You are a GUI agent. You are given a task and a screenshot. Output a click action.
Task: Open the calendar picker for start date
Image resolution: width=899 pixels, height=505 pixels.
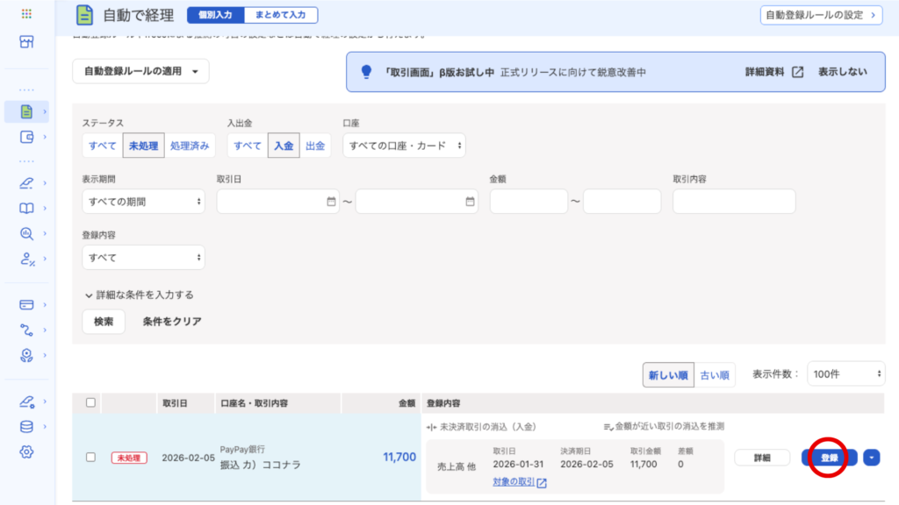click(x=331, y=202)
